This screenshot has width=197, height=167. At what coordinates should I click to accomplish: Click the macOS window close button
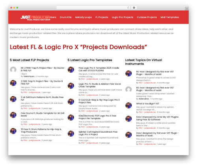[x=11, y=8]
